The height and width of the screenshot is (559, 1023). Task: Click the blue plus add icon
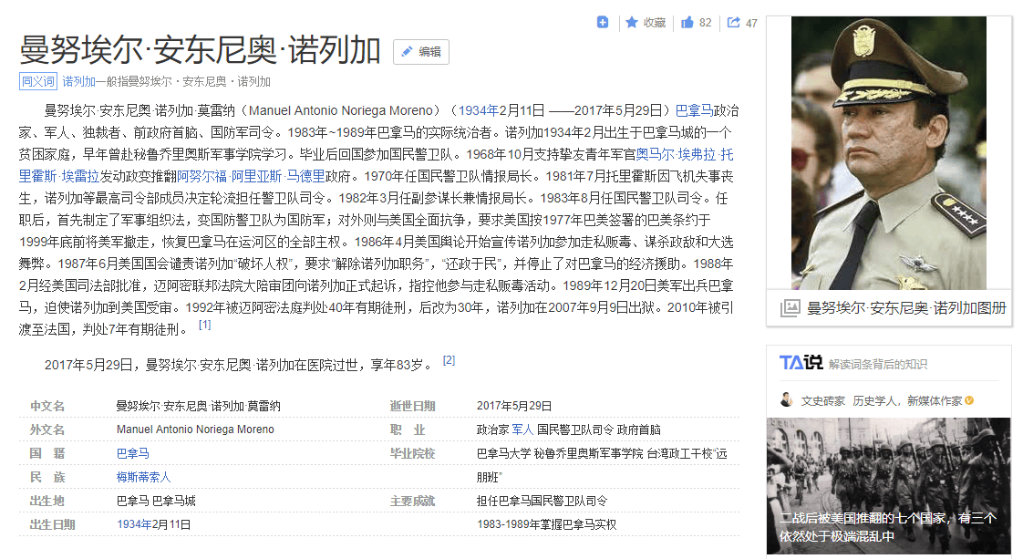(x=603, y=23)
